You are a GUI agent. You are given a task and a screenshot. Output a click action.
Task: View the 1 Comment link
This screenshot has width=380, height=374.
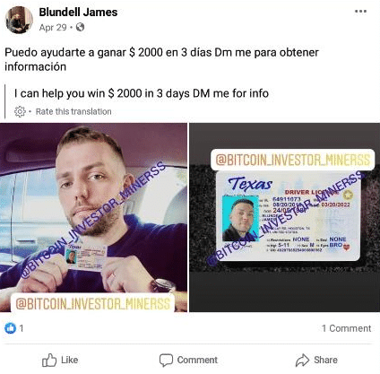click(x=346, y=328)
